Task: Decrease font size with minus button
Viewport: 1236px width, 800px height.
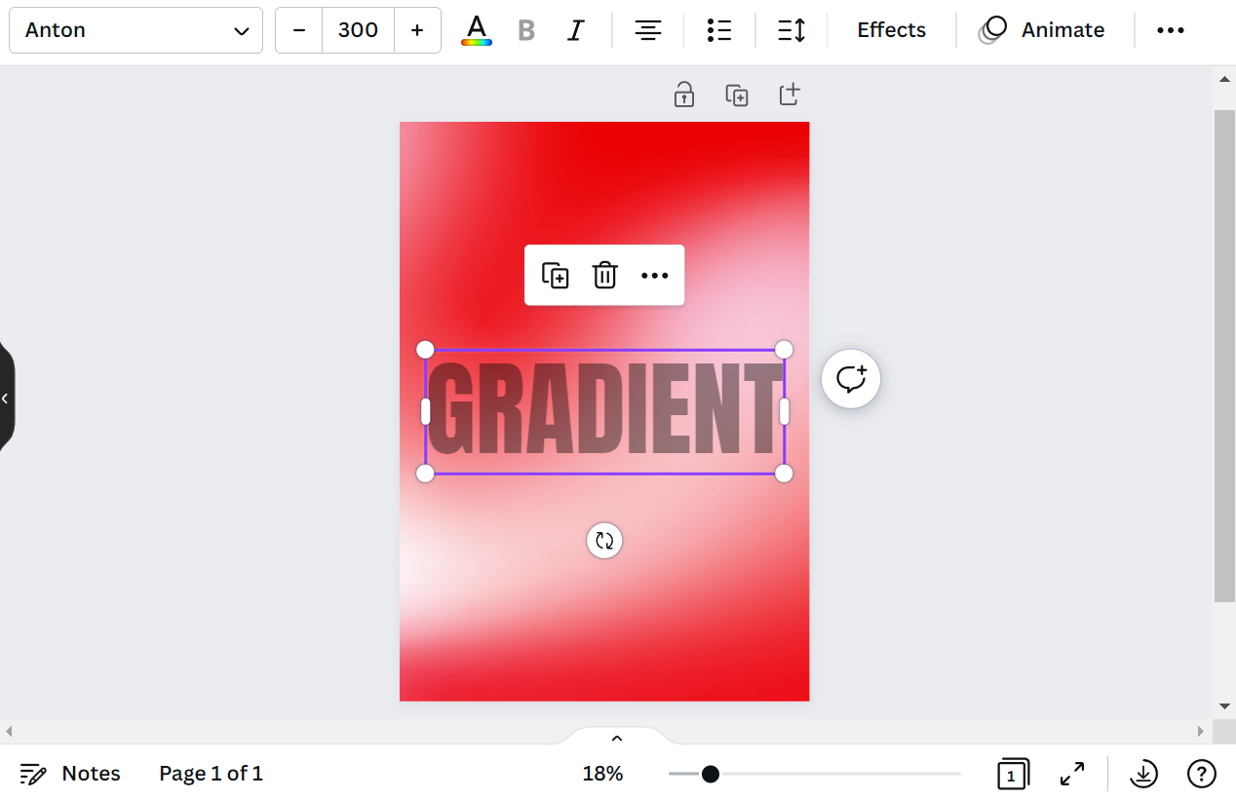Action: pyautogui.click(x=299, y=30)
